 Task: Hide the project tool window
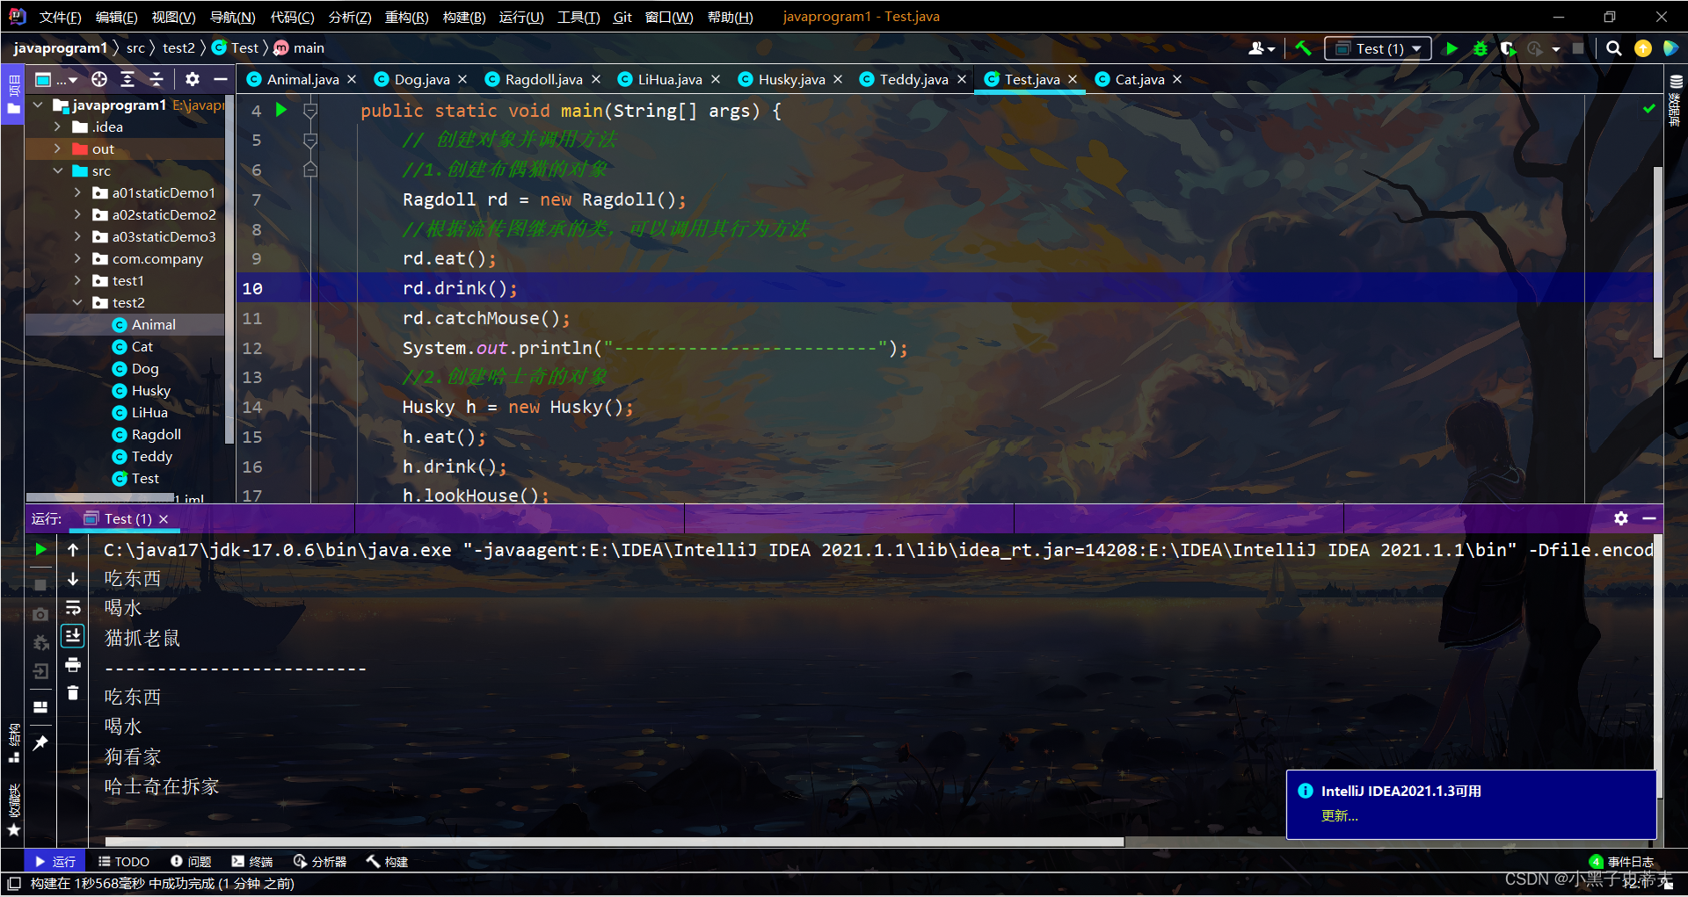[x=221, y=79]
